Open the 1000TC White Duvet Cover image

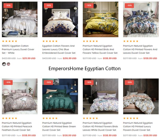coord(20,19)
